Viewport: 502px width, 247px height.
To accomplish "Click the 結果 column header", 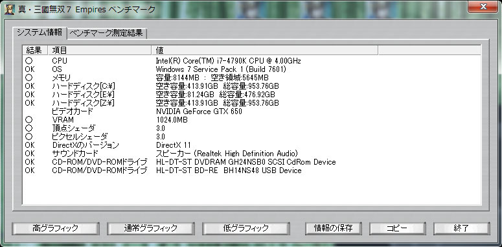I will [35, 51].
